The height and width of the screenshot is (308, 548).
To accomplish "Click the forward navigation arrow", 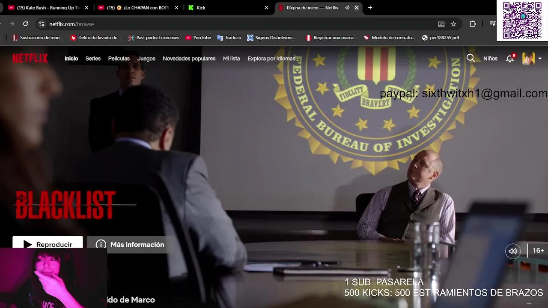I will pos(12,24).
